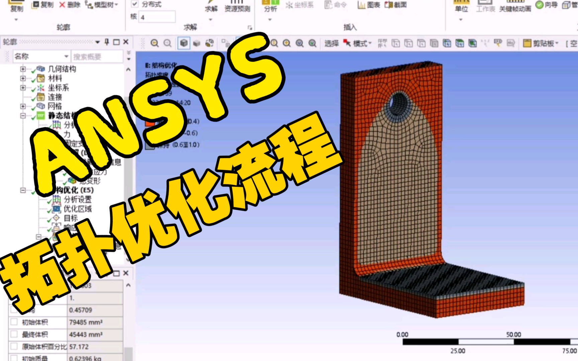
Task: Check the 初始体积 row checkbox
Action: tap(14, 322)
